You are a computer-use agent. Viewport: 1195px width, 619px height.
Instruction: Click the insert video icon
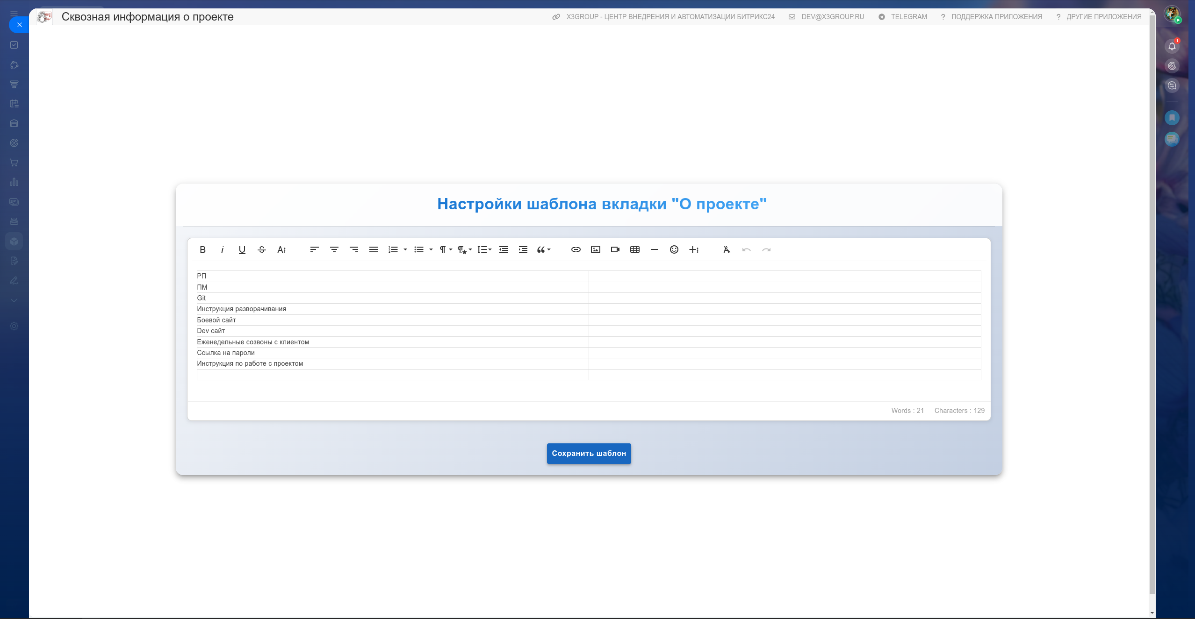[615, 250]
